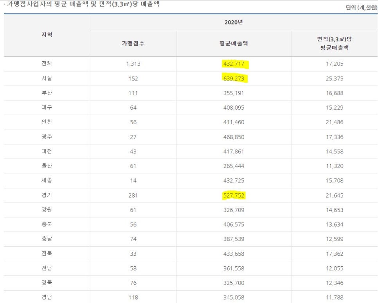Click highlighted value 639,273 for 서울
The image size is (378, 303).
(234, 78)
